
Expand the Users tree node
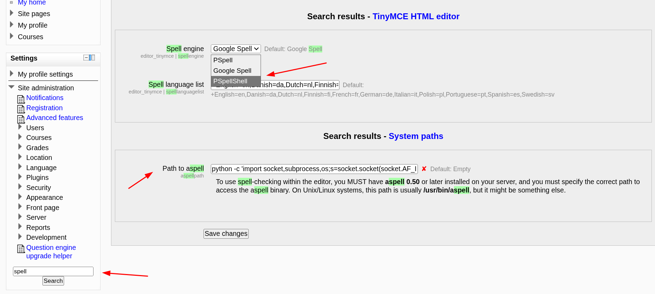pos(20,127)
